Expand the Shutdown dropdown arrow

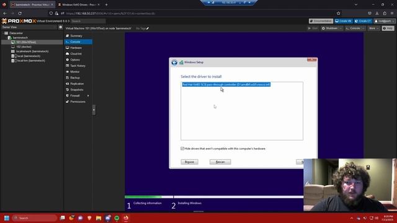point(341,28)
